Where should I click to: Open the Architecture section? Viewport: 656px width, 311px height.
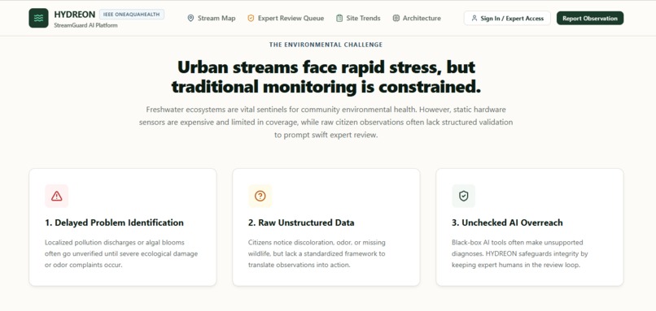pyautogui.click(x=417, y=19)
